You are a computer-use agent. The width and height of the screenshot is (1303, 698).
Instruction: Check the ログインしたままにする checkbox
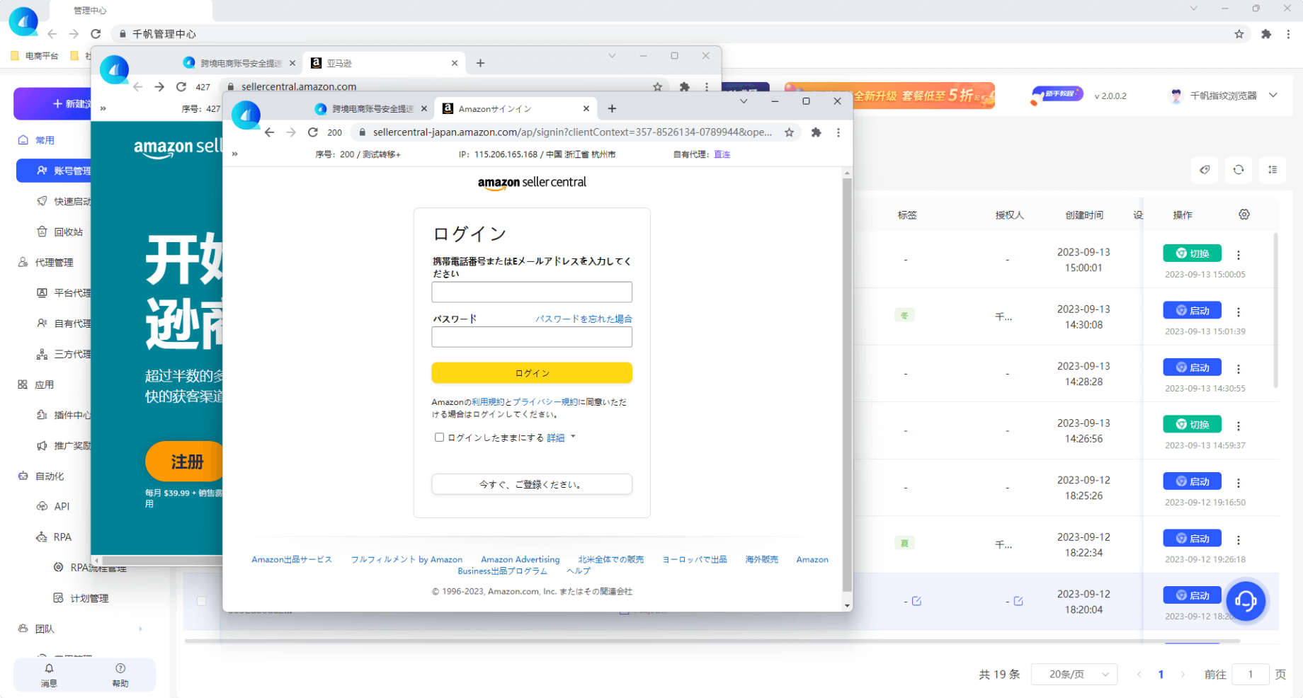[439, 437]
